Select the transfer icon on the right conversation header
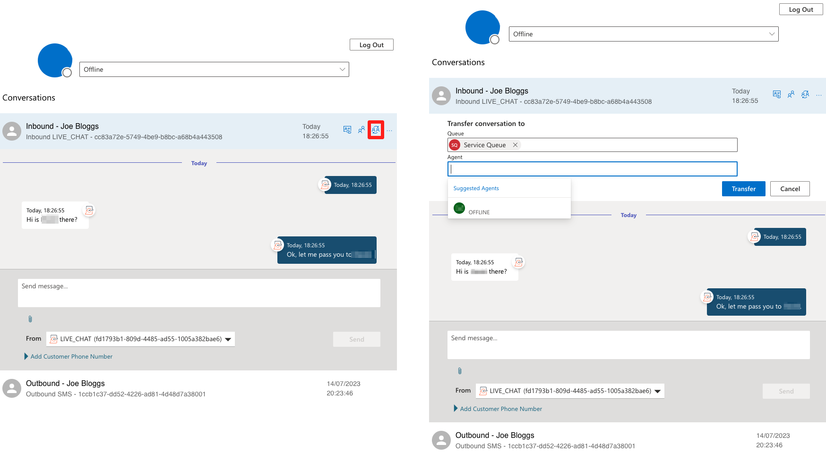This screenshot has height=461, width=826. (805, 94)
